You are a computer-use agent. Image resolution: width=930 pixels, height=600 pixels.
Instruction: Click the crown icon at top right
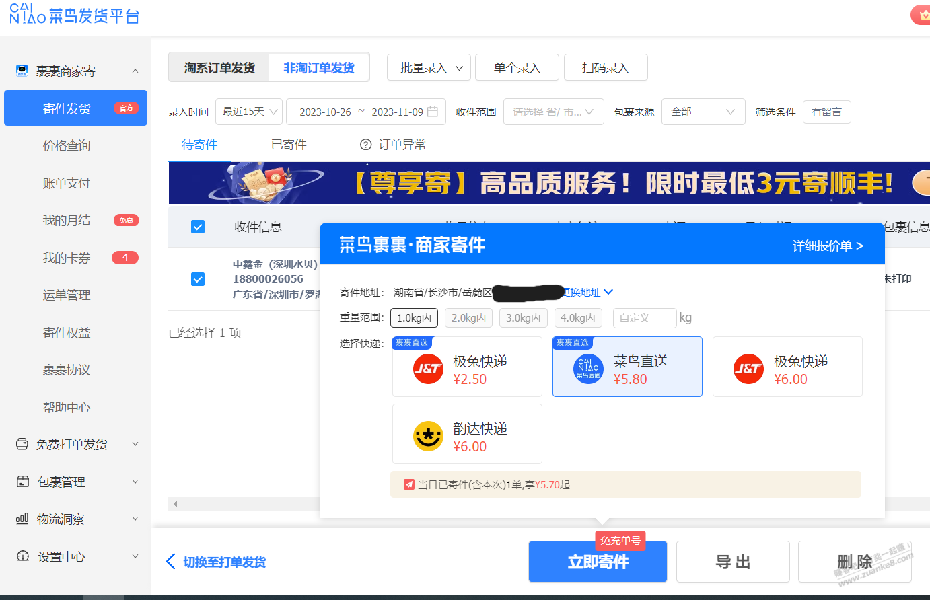click(923, 15)
